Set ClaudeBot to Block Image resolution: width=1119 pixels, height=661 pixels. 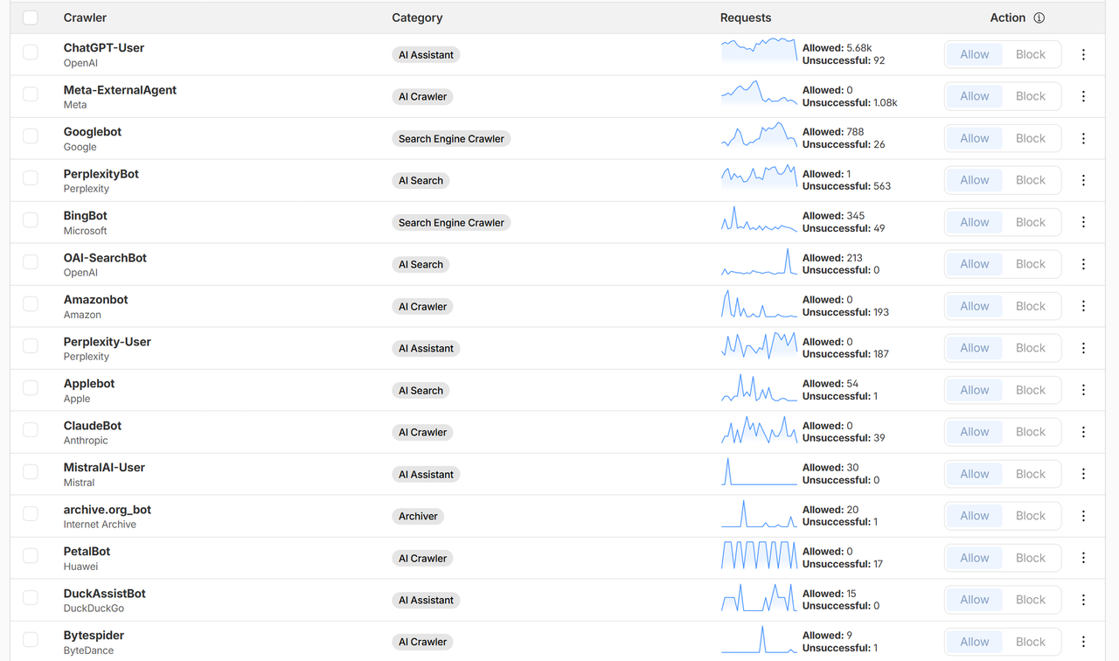[x=1031, y=432]
